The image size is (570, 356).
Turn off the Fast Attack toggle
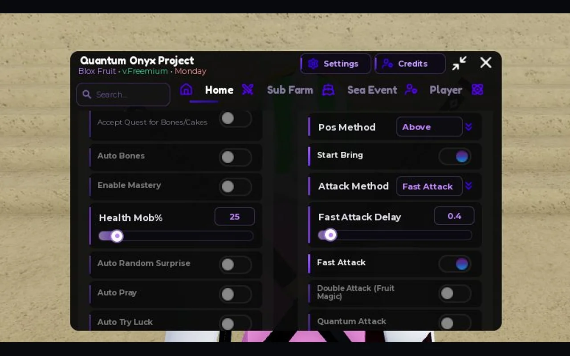click(x=455, y=264)
